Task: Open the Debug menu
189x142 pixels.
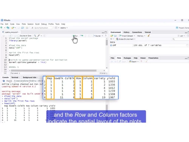Action: point(44,24)
